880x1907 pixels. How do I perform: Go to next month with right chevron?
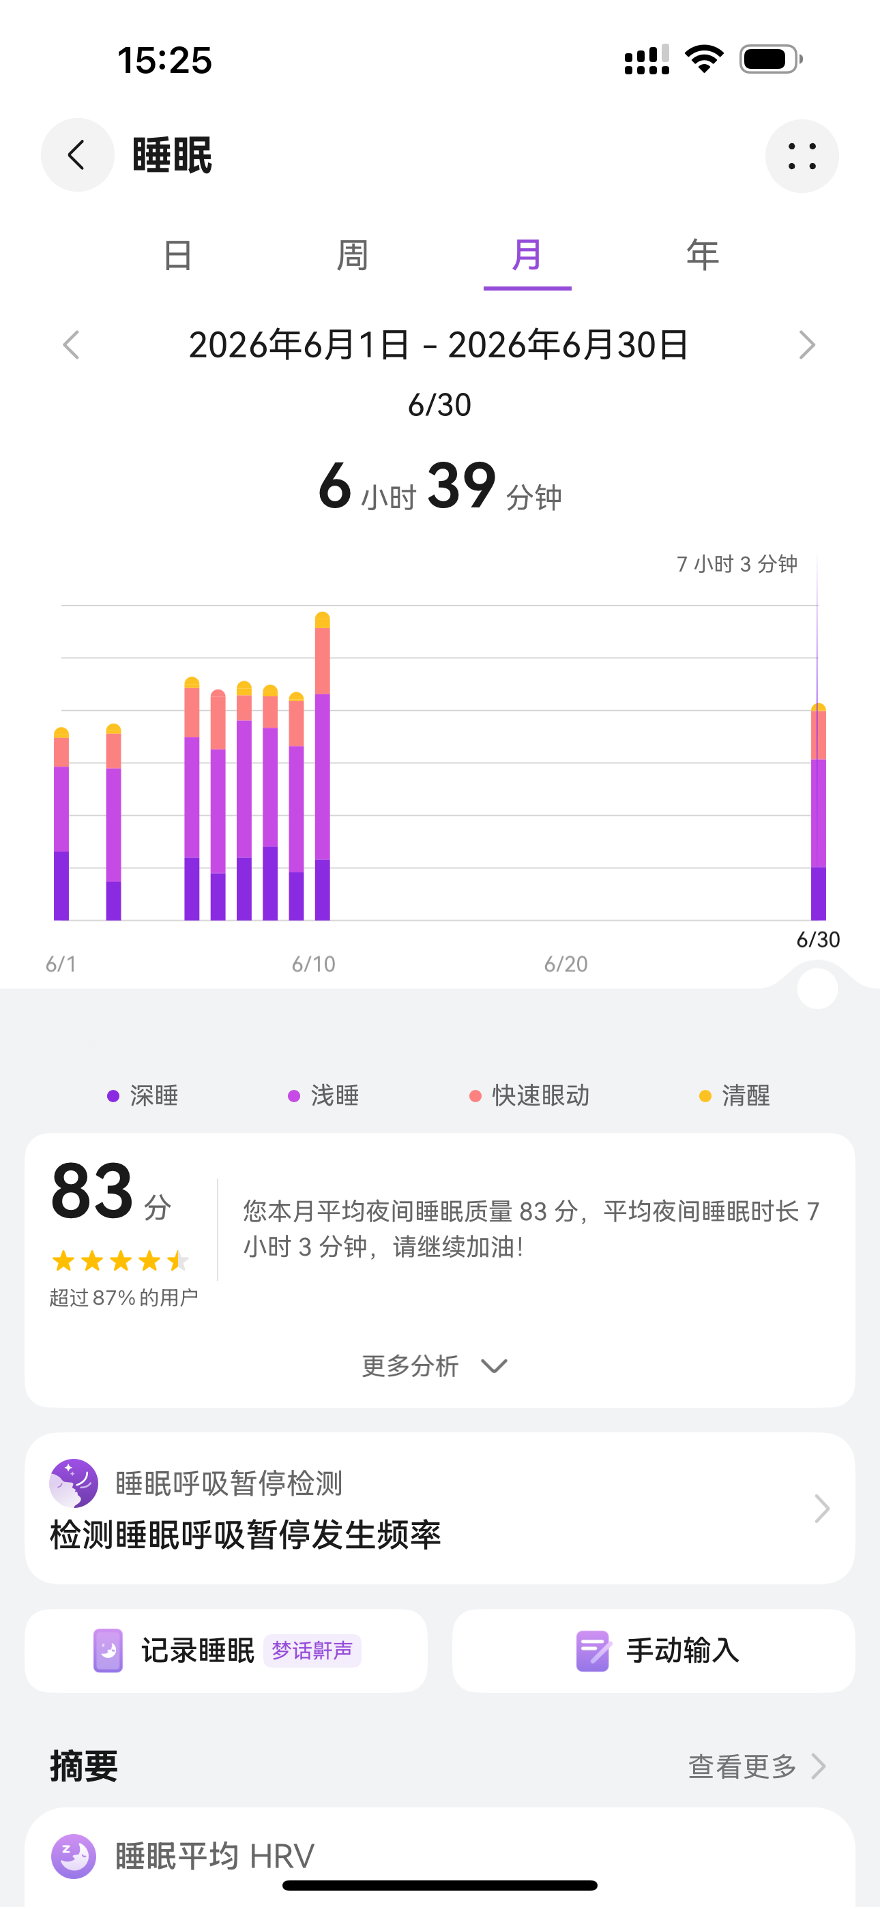808,345
